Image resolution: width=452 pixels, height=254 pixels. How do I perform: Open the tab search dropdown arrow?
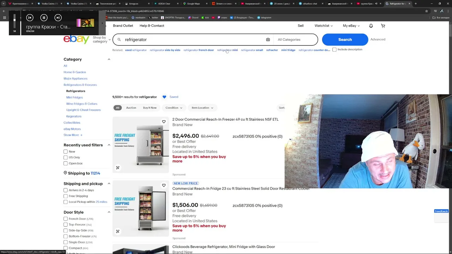click(4, 4)
